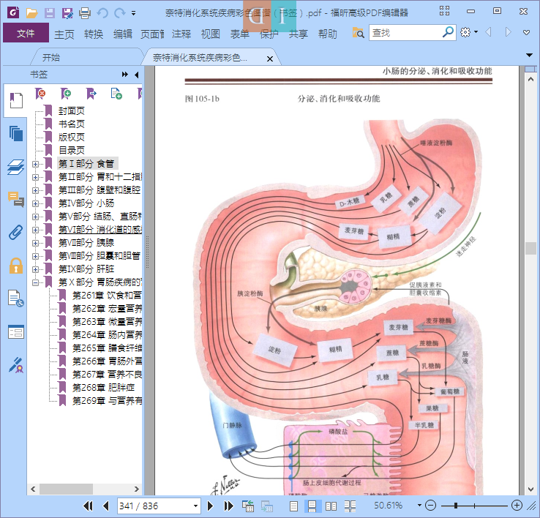The image size is (540, 518).
Task: Switch to the 主页 ribbon tab
Action: (64, 34)
